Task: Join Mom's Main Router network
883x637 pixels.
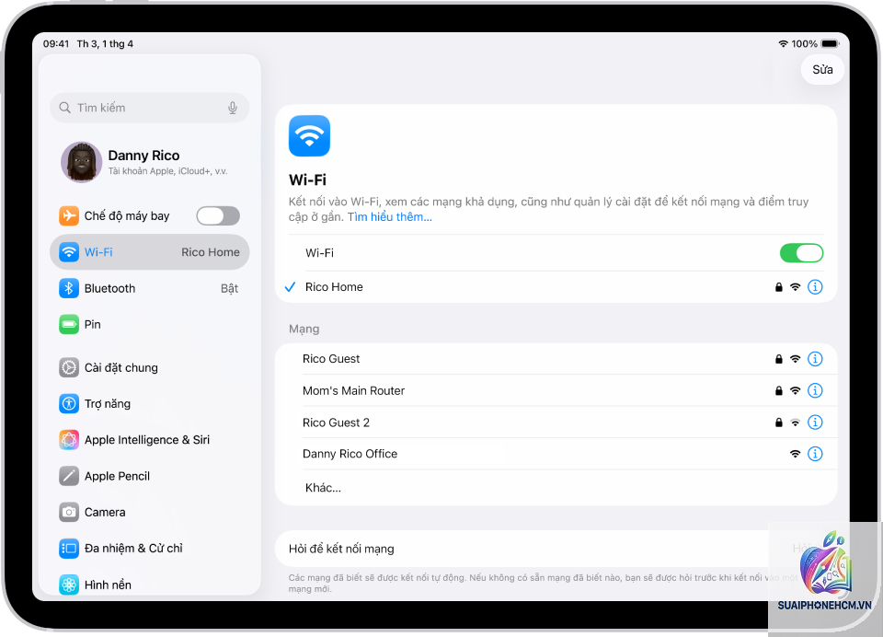Action: tap(556, 390)
